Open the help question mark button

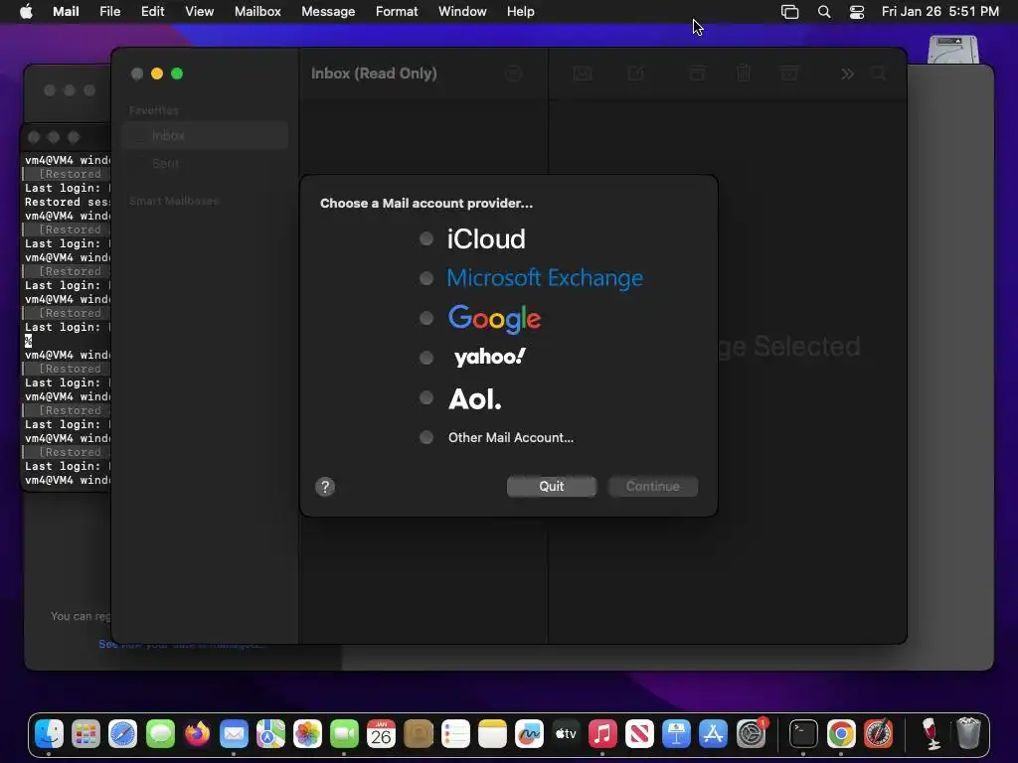pyautogui.click(x=325, y=487)
